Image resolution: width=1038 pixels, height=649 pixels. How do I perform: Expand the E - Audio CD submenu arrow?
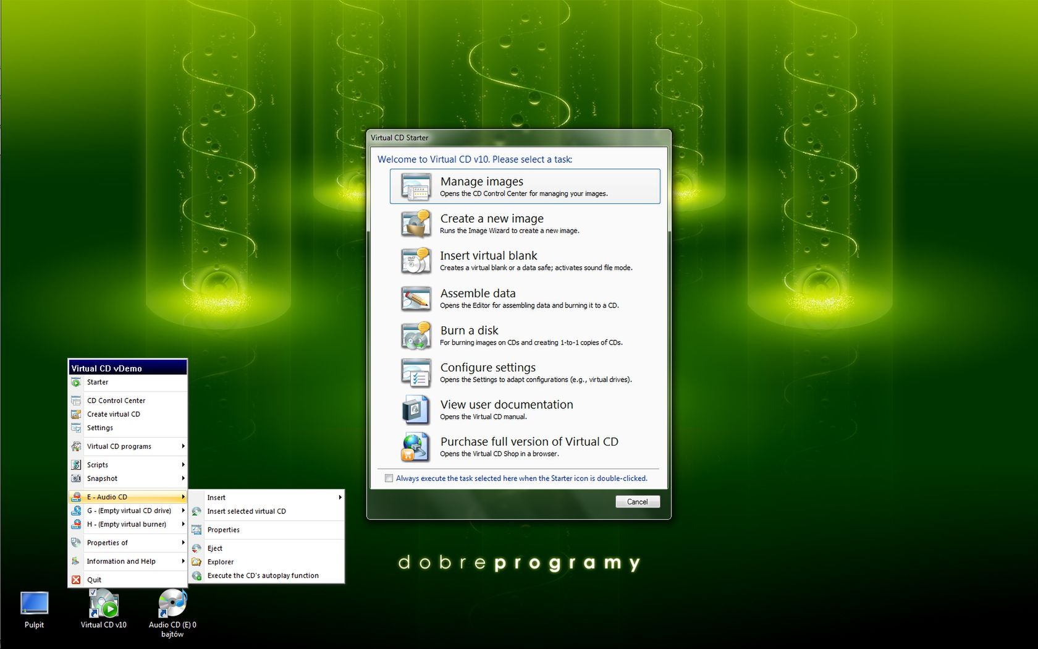[x=183, y=497]
